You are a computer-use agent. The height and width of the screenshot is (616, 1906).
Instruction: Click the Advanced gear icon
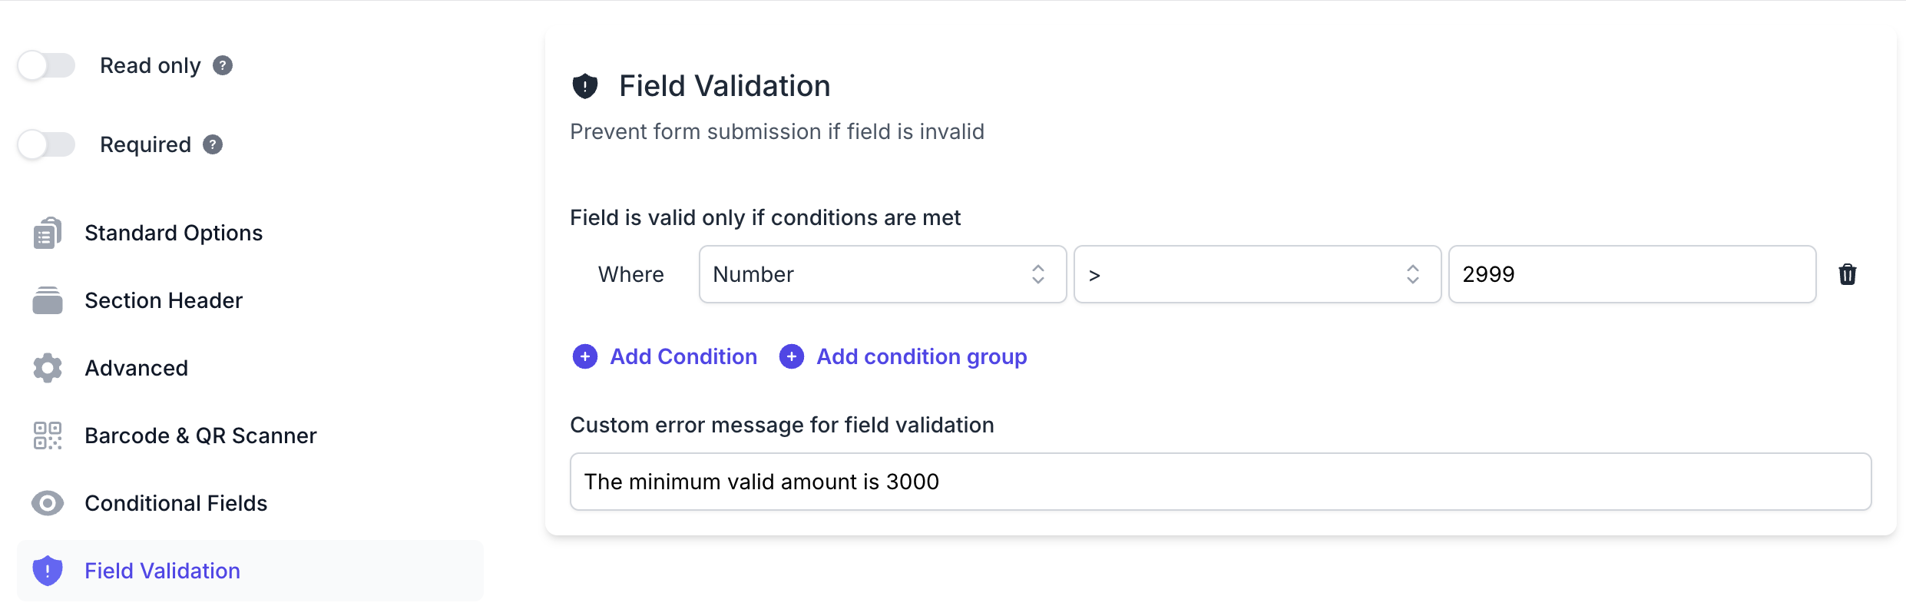(47, 368)
